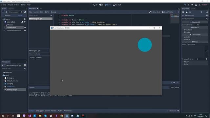The height and width of the screenshot is (118, 210).
Task: Open the Help menu
Action: [x=29, y=5]
